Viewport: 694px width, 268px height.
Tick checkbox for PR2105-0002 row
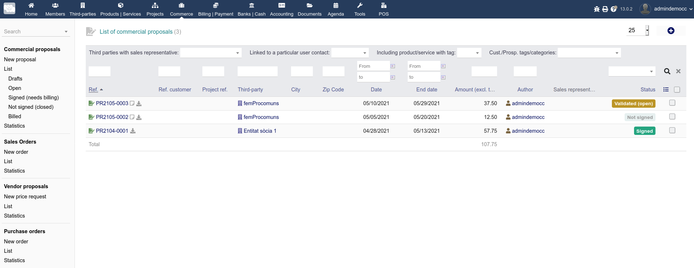tap(672, 116)
